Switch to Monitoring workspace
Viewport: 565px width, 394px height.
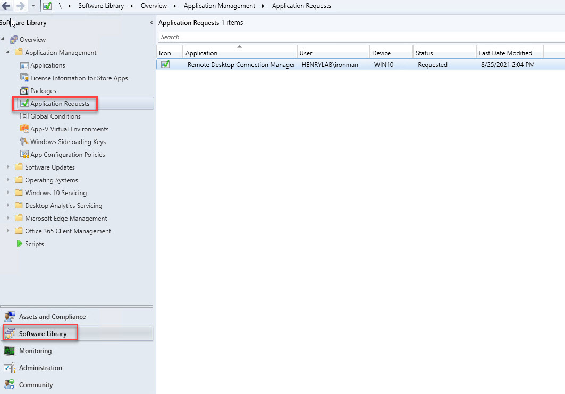(35, 351)
